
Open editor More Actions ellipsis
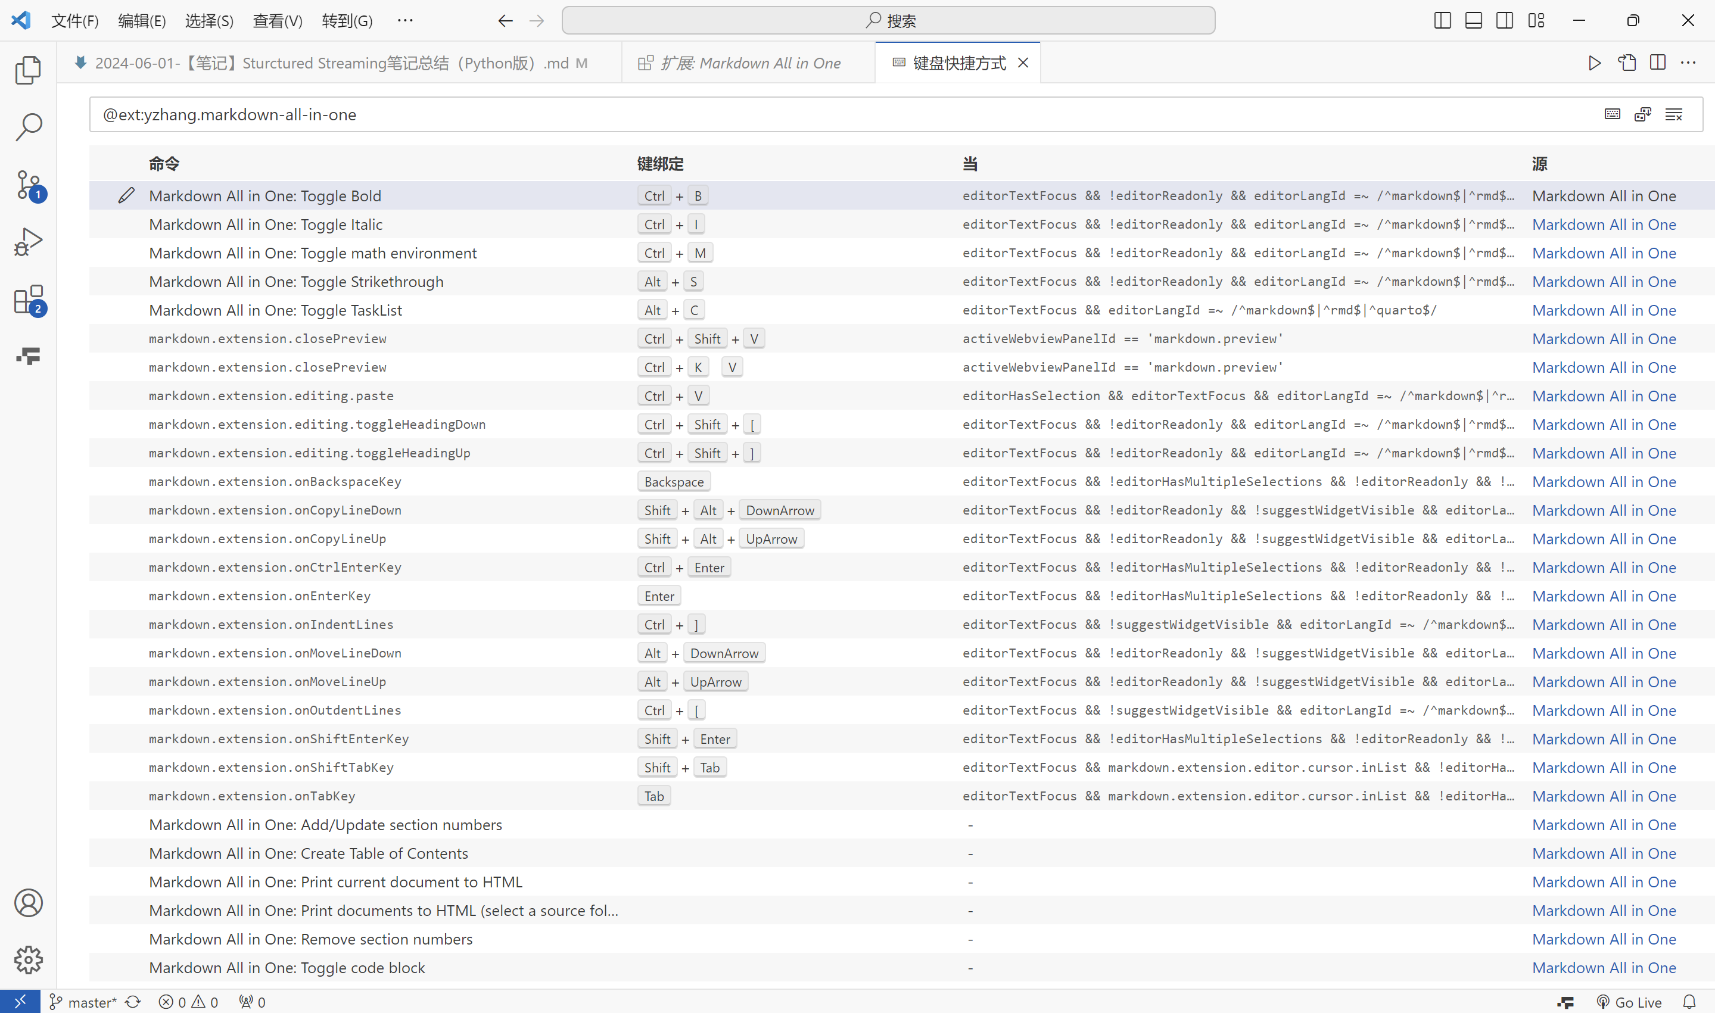pos(1688,63)
